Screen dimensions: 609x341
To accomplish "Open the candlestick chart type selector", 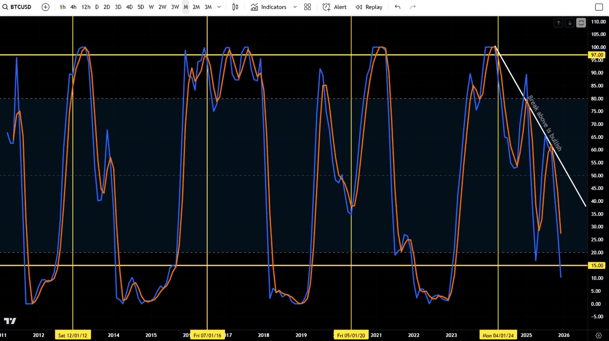I will [235, 7].
